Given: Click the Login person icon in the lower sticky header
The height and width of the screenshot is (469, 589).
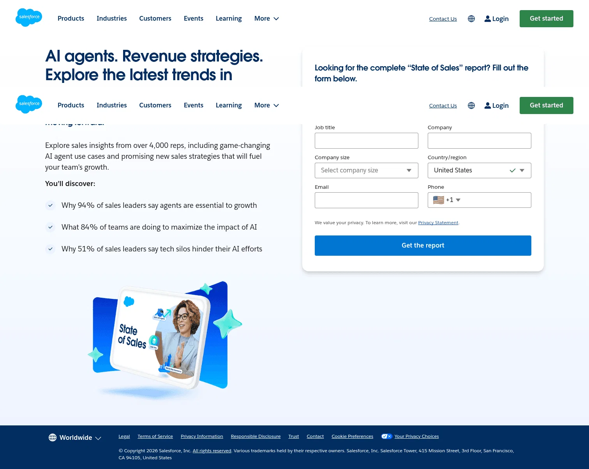Looking at the screenshot, I should (x=487, y=105).
